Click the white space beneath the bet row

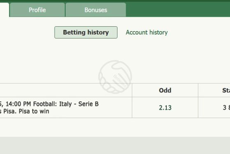(115, 127)
